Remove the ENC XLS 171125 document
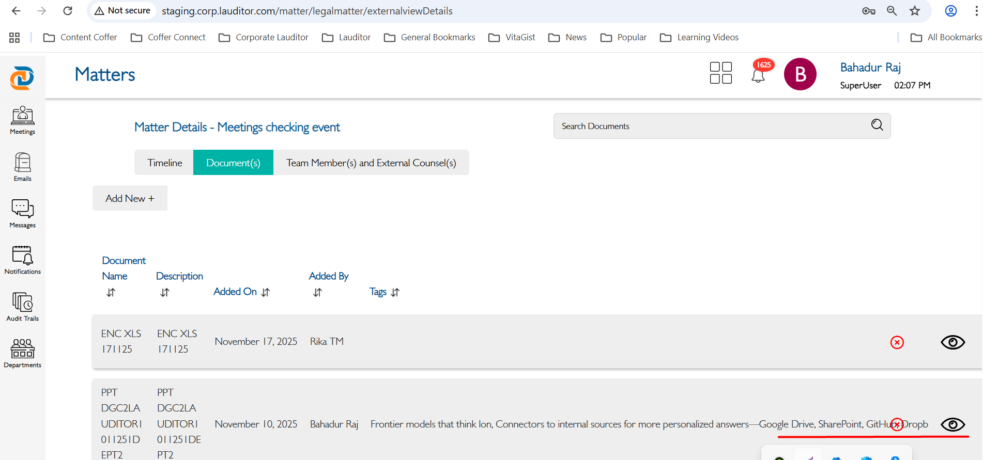The image size is (983, 460). pos(897,342)
